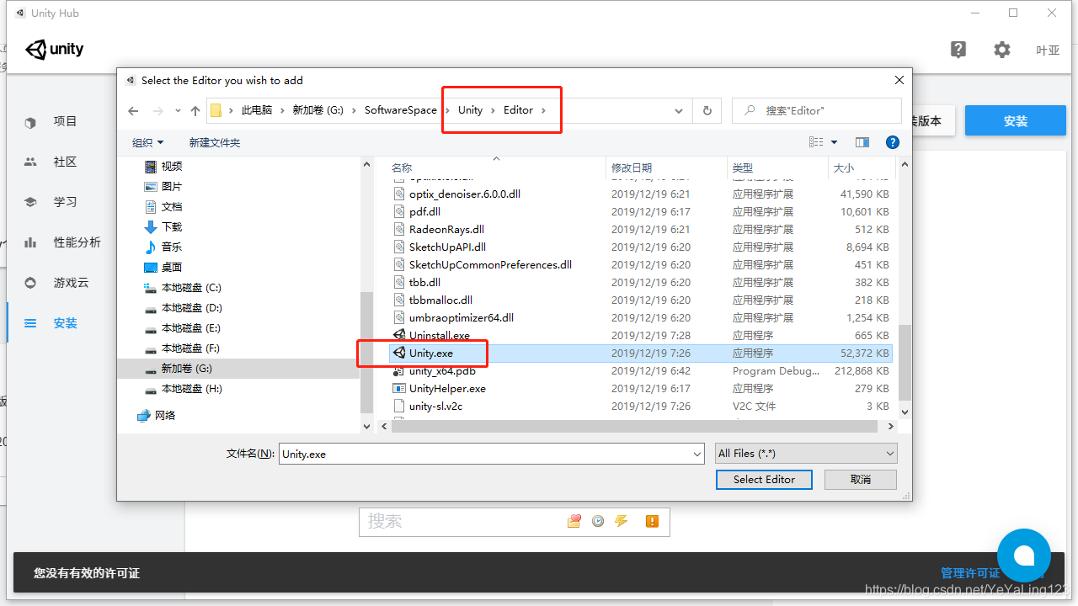Click the blue 安装 button in Unity Hub
The height and width of the screenshot is (606, 1078).
(1016, 120)
